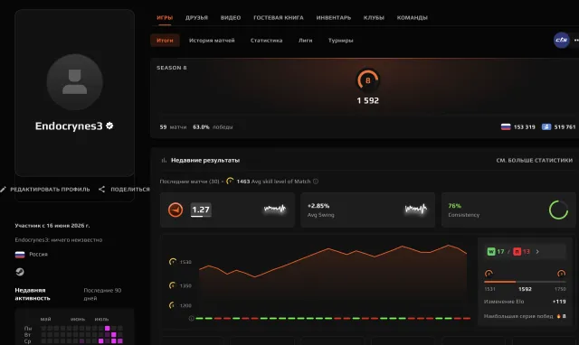Click the 1530 level icon on chart axis
This screenshot has height=345, width=579.
[x=173, y=262]
